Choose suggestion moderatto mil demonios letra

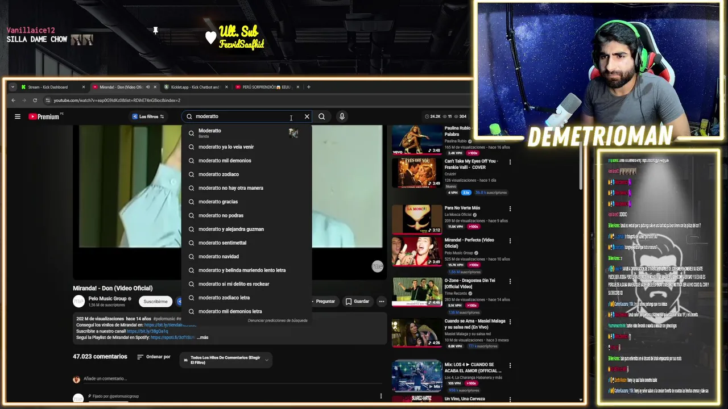246,311
